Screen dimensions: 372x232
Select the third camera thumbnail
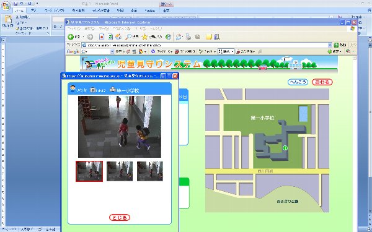[150, 171]
